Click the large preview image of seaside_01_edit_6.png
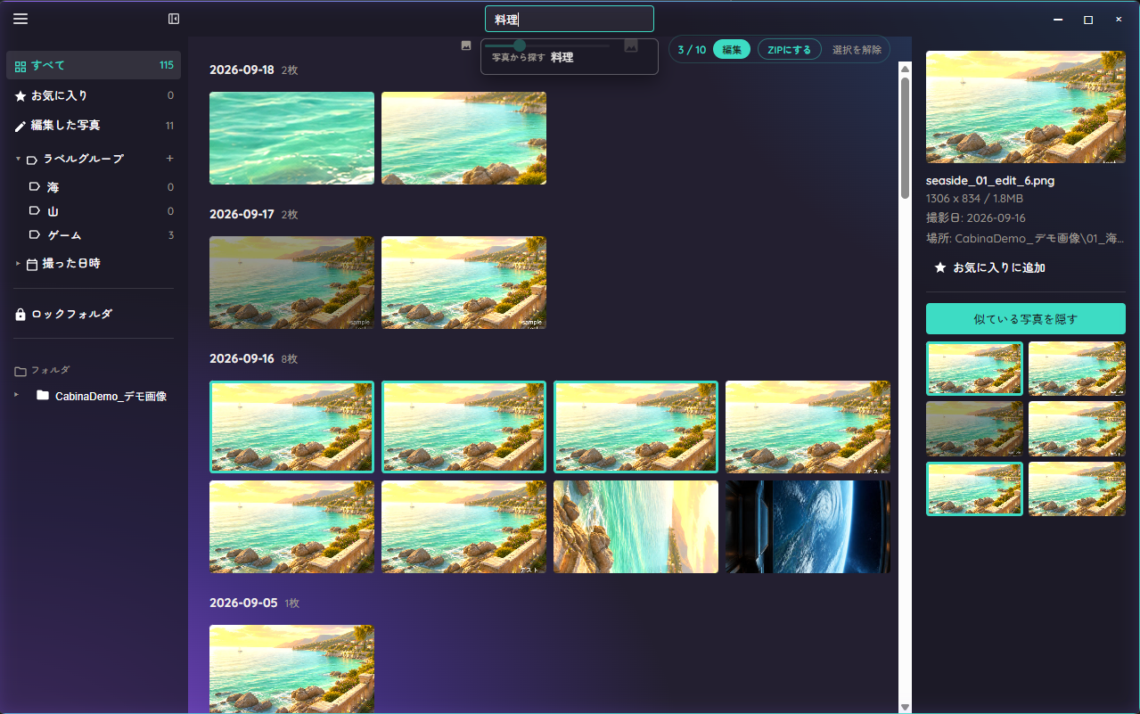The width and height of the screenshot is (1140, 714). coord(1026,107)
